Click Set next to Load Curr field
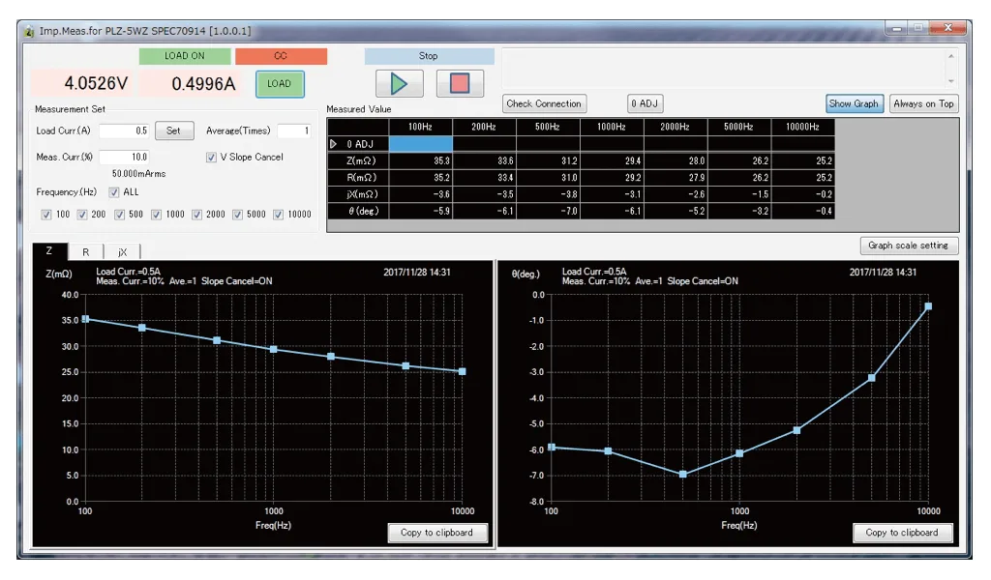This screenshot has height=580, width=991. tap(173, 130)
